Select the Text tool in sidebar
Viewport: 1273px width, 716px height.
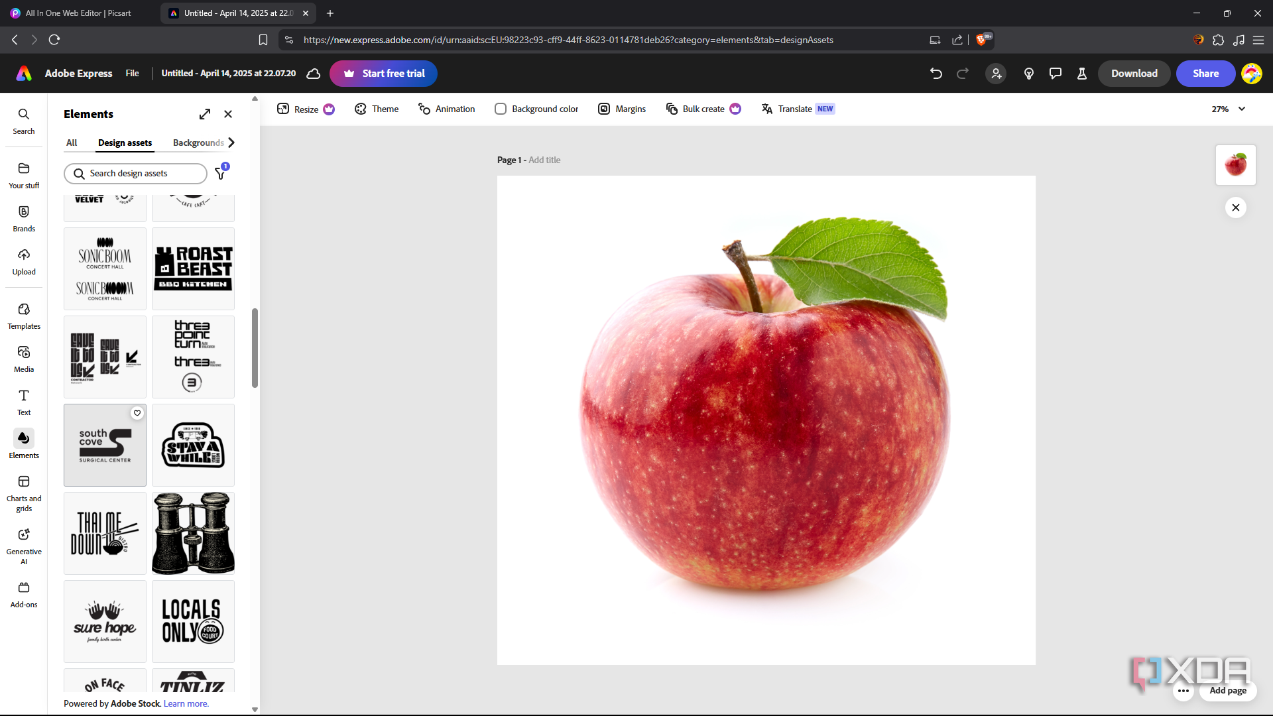(x=24, y=402)
